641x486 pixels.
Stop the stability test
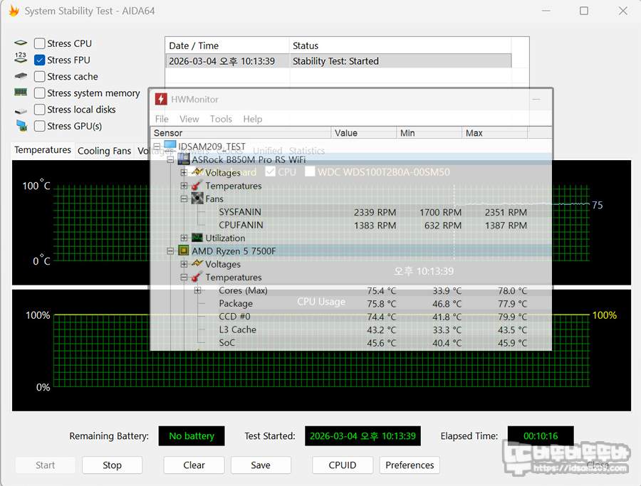pos(112,465)
